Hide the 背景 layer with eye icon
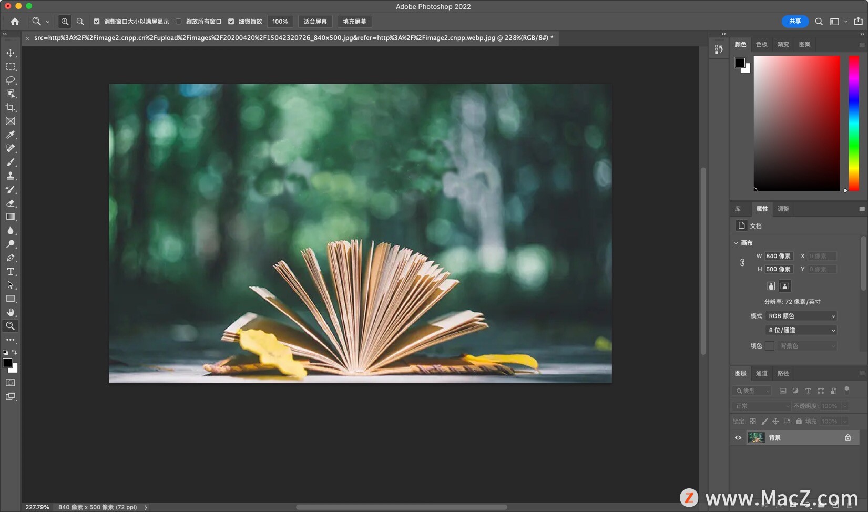 (x=738, y=438)
